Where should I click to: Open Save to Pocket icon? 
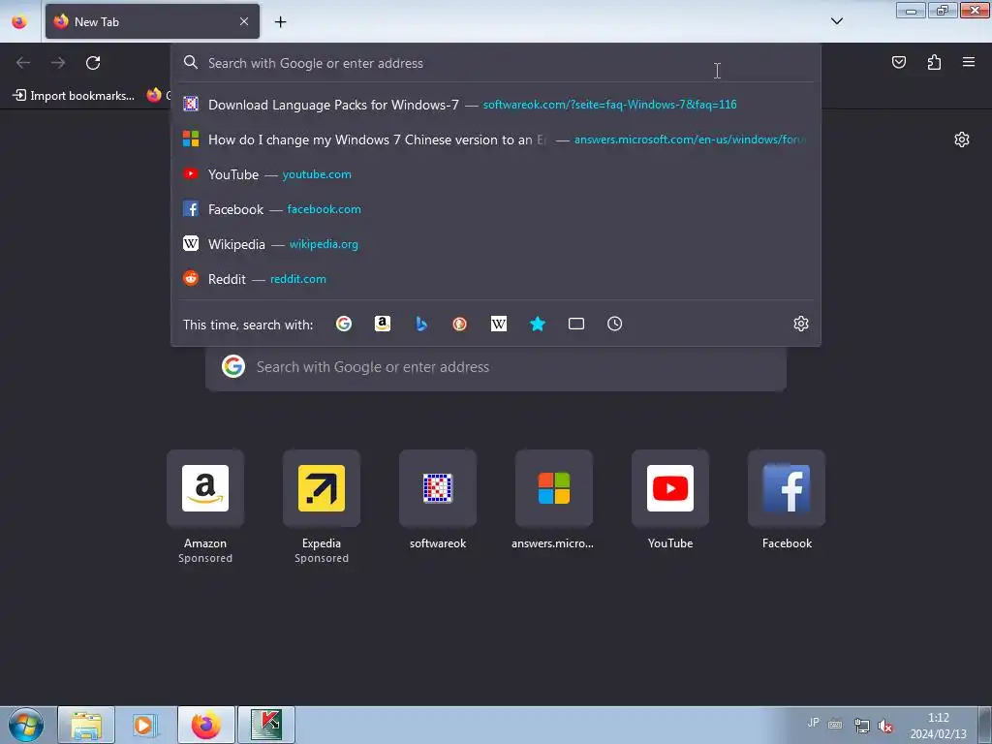[899, 62]
